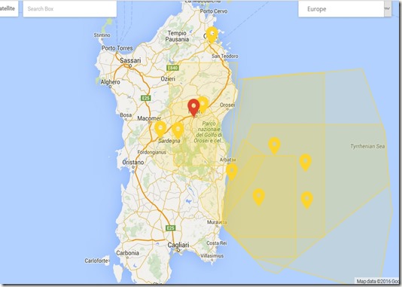Click the Tyrrhenian Sea label

click(367, 146)
